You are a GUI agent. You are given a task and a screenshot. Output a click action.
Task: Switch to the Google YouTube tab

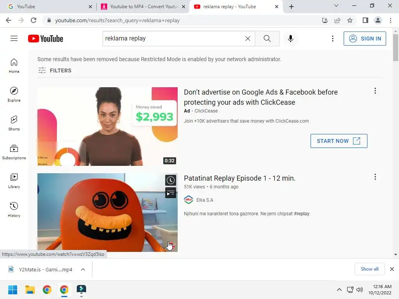[x=48, y=7]
